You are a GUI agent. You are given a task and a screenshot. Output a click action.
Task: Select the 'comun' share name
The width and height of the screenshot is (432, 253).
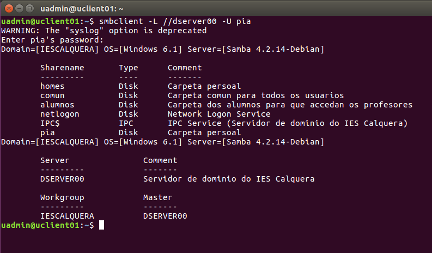pos(52,95)
